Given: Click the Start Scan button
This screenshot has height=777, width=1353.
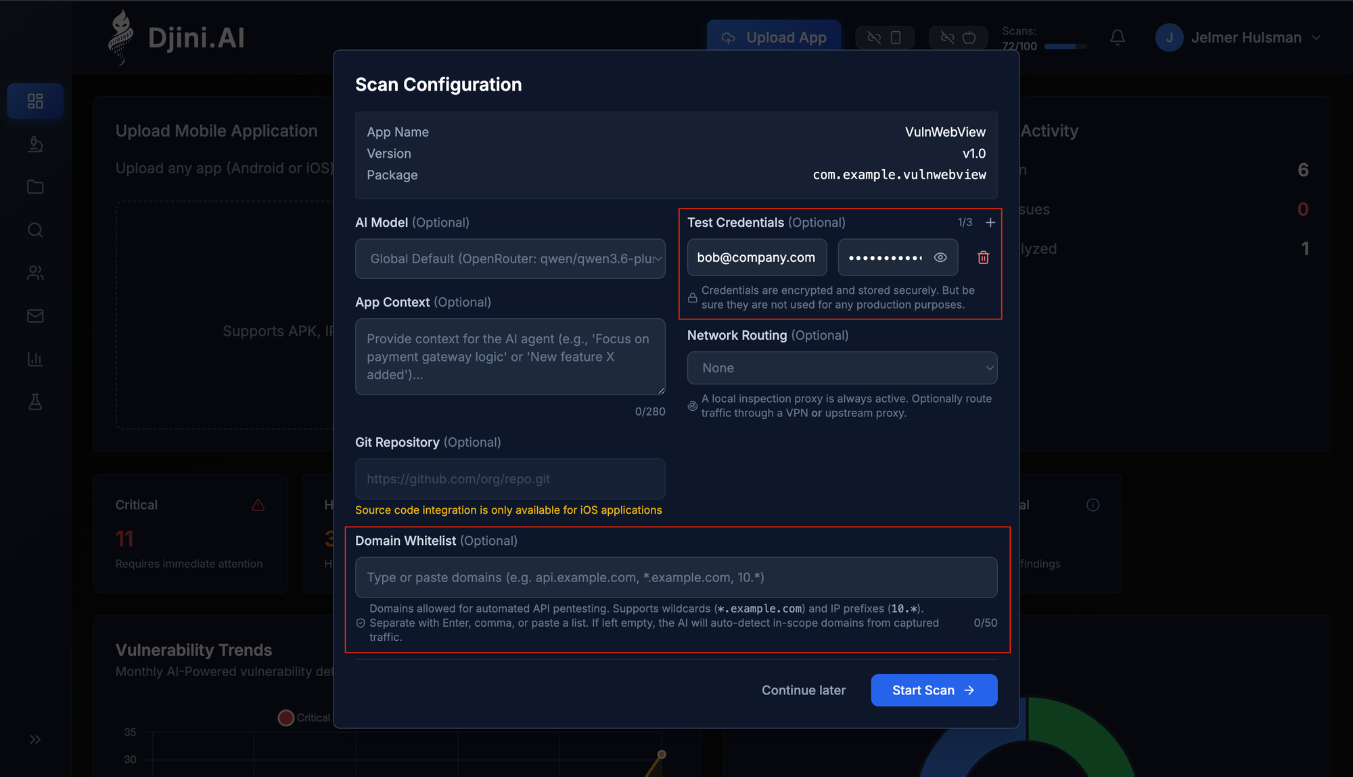Looking at the screenshot, I should (x=934, y=690).
